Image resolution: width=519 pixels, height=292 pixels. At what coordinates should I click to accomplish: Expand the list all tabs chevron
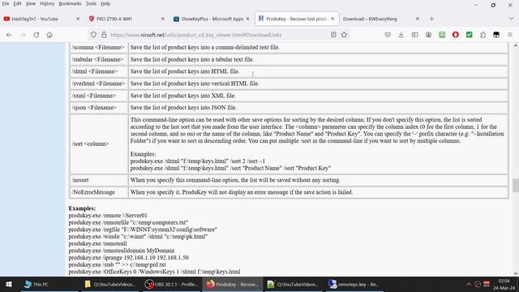pyautogui.click(x=511, y=19)
